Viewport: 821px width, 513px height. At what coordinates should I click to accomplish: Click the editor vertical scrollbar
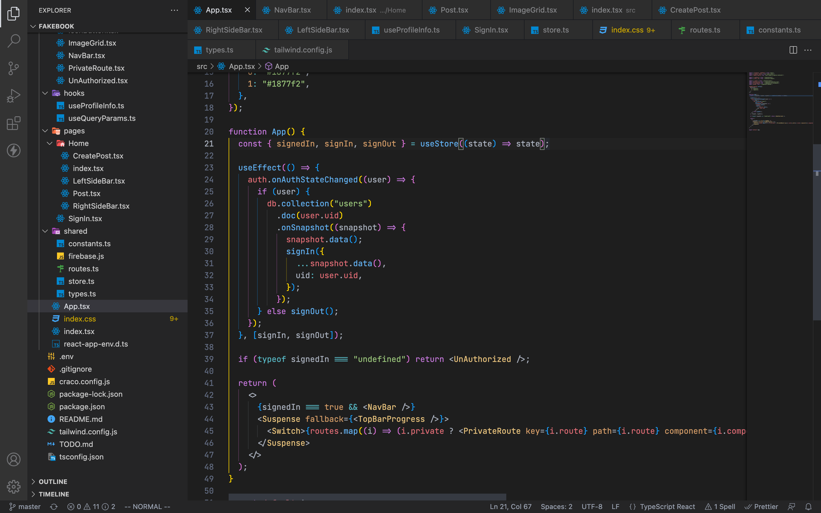pos(817,232)
